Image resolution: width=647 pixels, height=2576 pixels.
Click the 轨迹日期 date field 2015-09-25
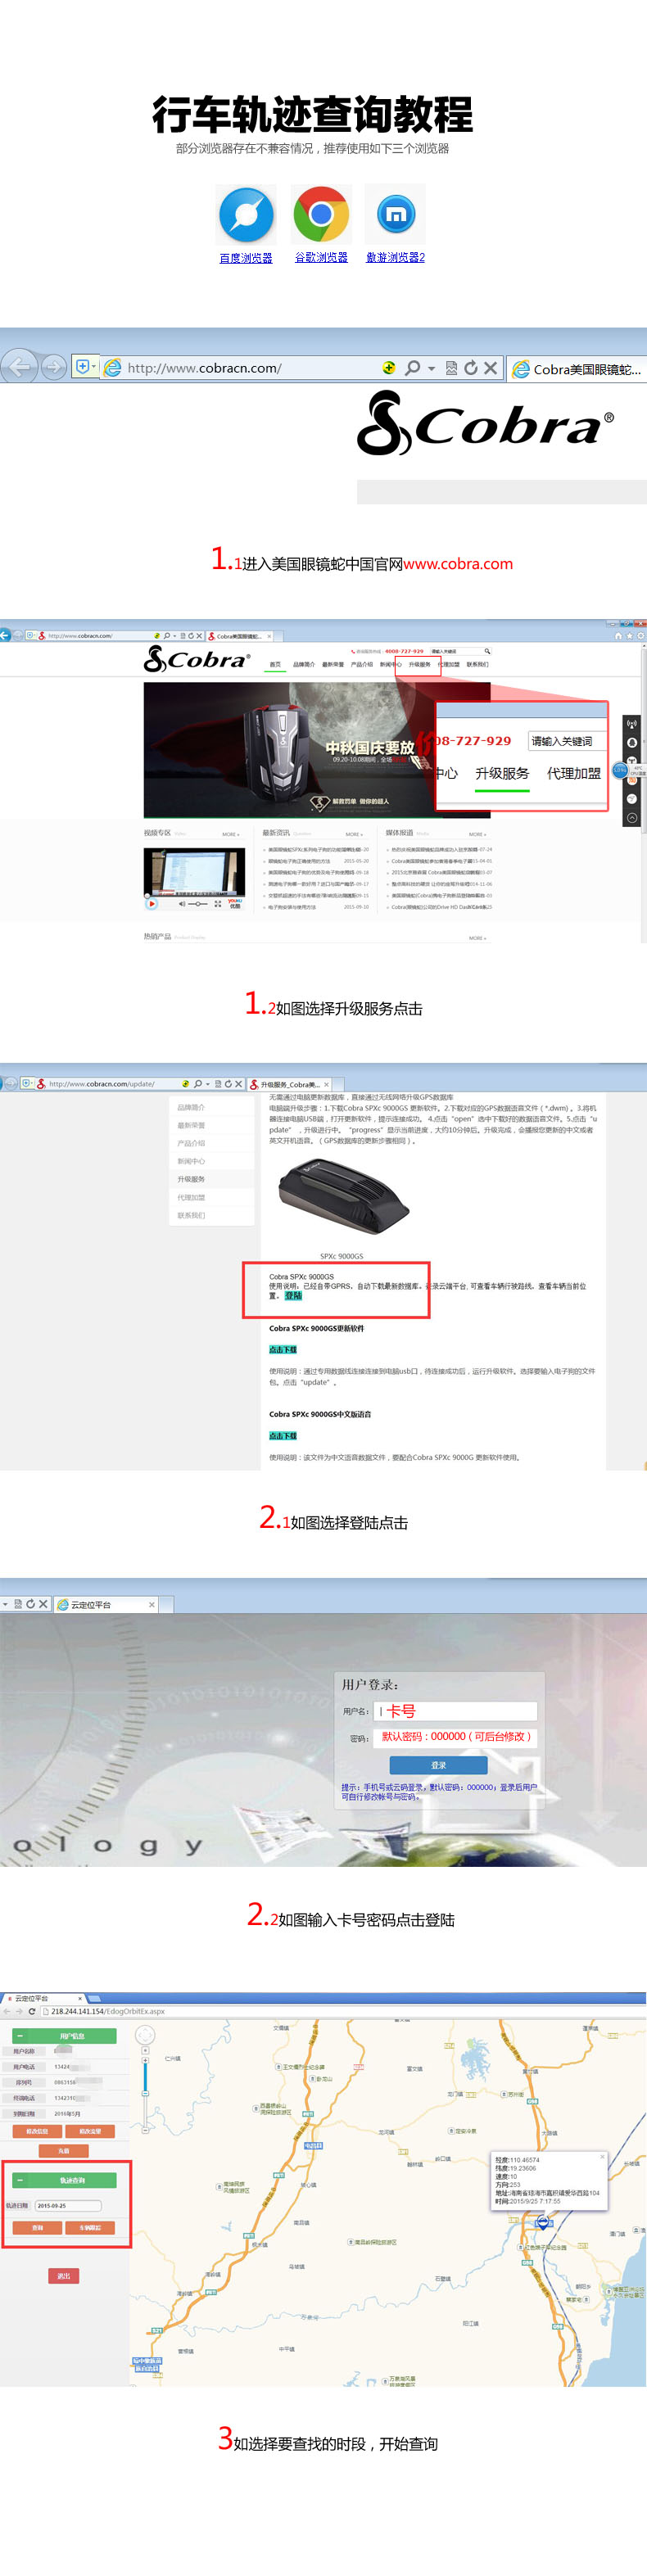click(68, 2205)
